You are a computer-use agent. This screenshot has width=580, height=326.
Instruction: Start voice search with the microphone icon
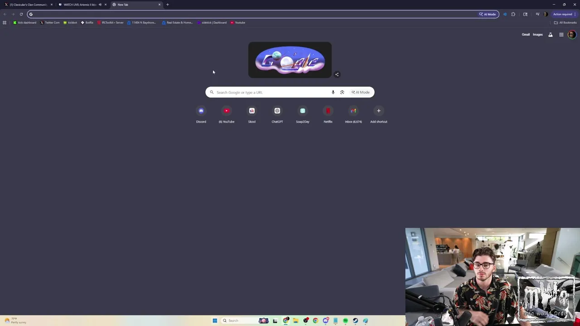[333, 92]
